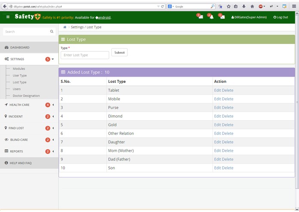Expand the Blind Care submenu arrow
The width and height of the screenshot is (299, 212).
click(x=53, y=140)
